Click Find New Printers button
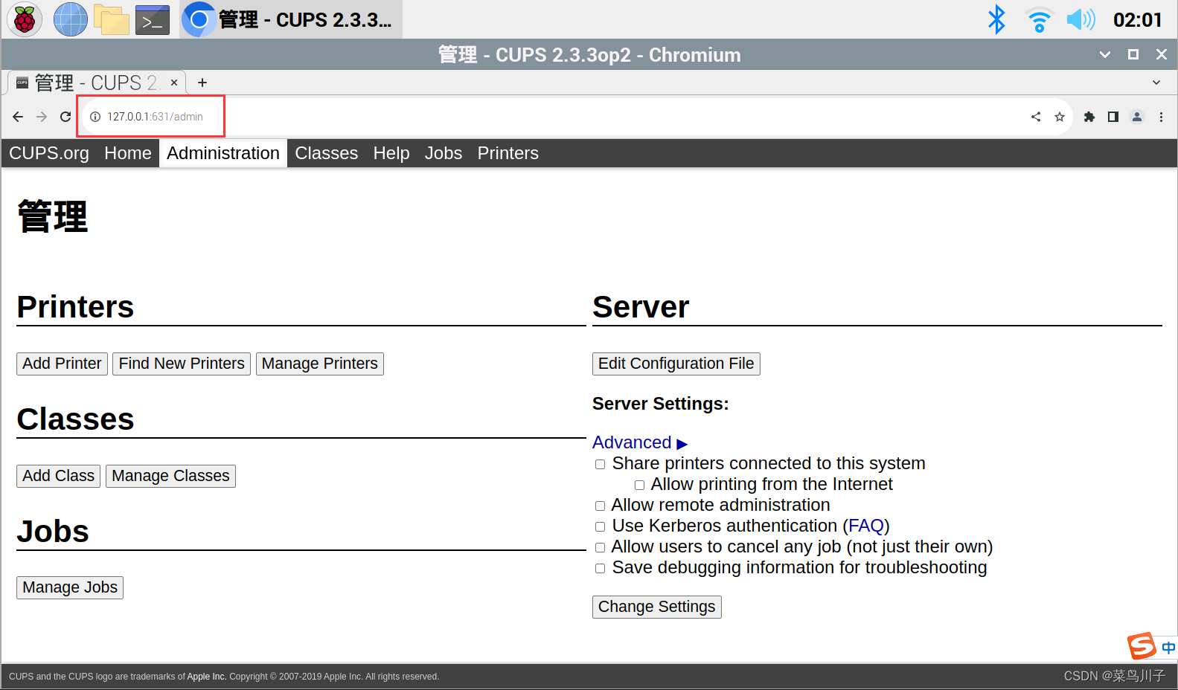The width and height of the screenshot is (1178, 690). [182, 364]
